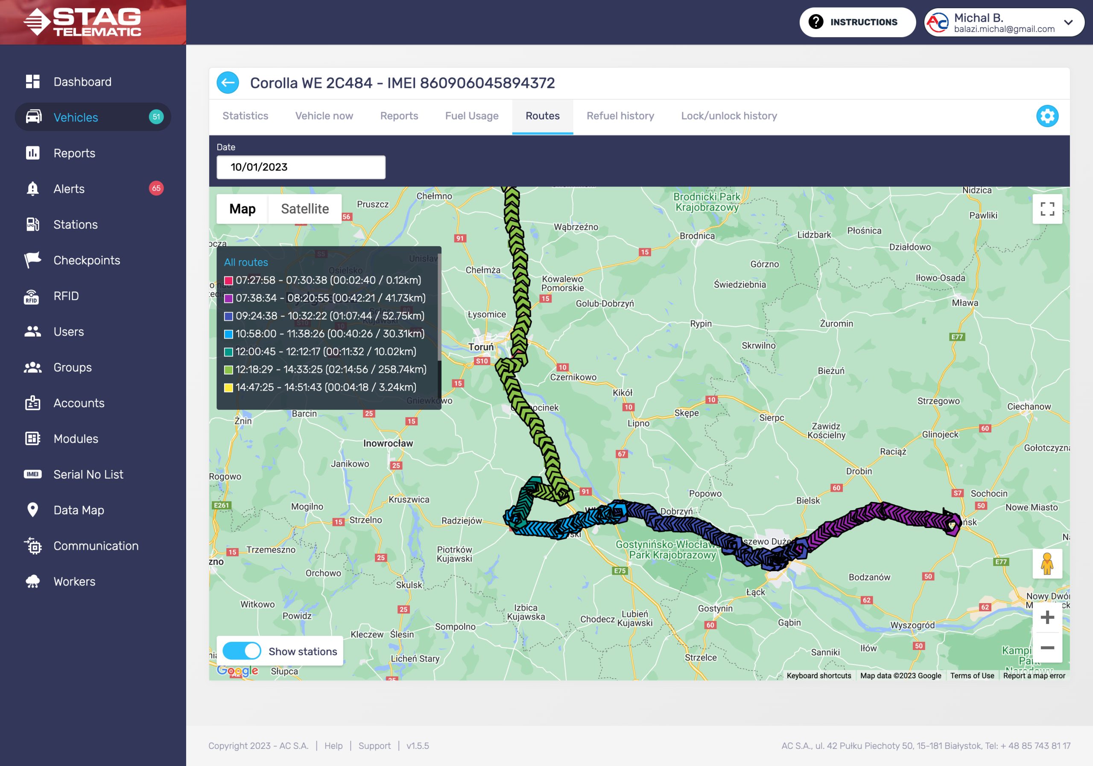Open the Lock/unlock history tab
The height and width of the screenshot is (766, 1093).
click(x=728, y=116)
